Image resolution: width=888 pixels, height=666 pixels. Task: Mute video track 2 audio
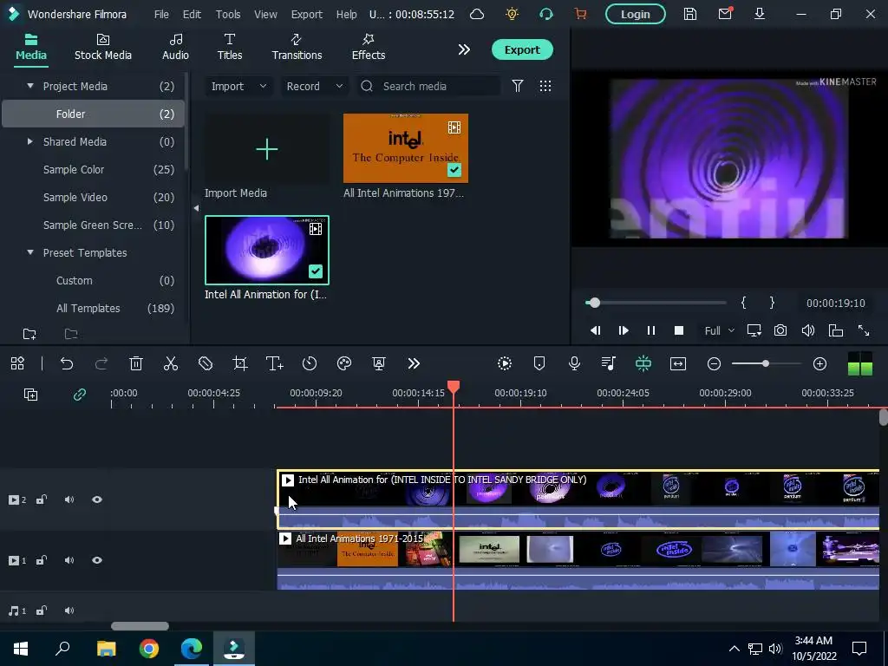tap(69, 499)
